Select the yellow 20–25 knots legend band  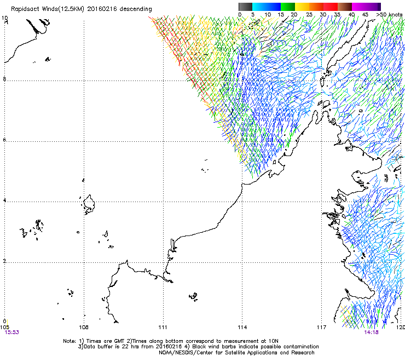click(302, 7)
